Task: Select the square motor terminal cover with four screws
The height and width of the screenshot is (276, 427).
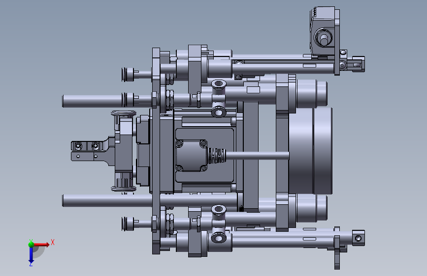Action: 192,156
